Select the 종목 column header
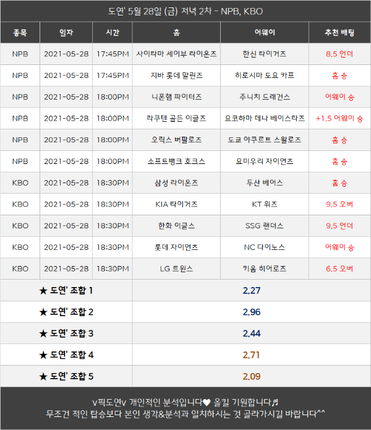371x430 pixels. click(20, 33)
